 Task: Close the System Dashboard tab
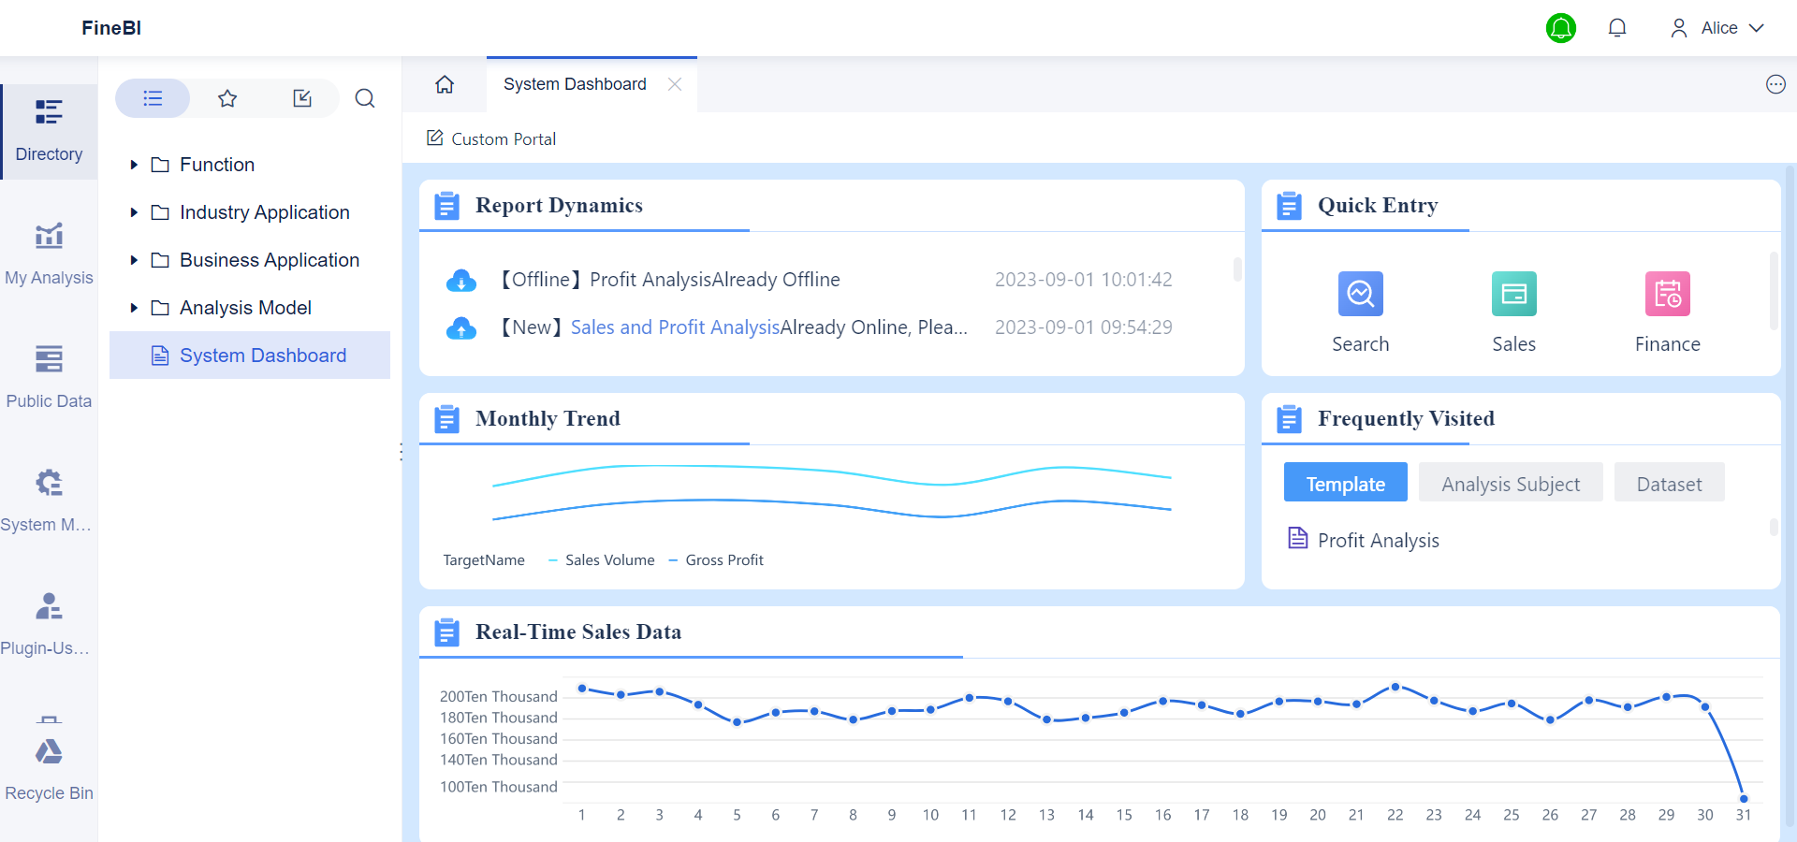tap(675, 84)
